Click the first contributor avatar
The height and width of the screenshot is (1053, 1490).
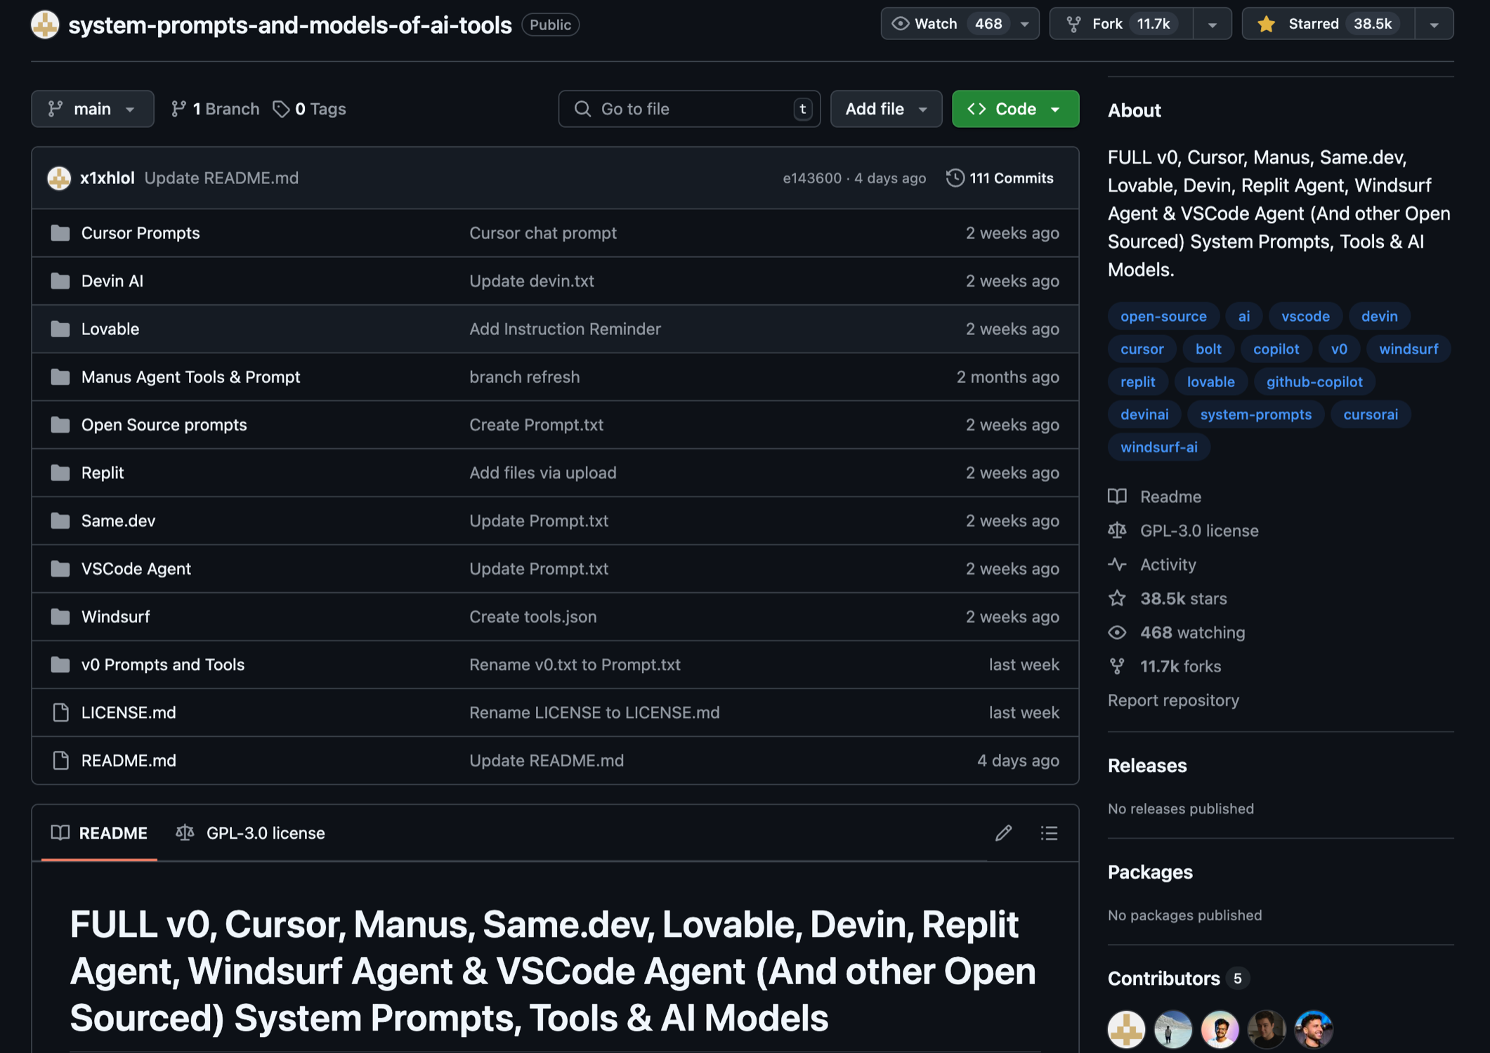point(1126,1029)
